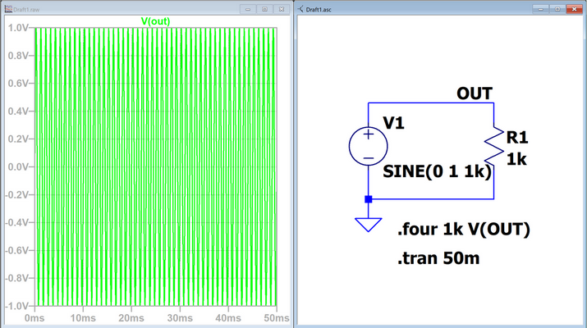Click the 1k resistor value text
587x328 pixels.
(516, 160)
